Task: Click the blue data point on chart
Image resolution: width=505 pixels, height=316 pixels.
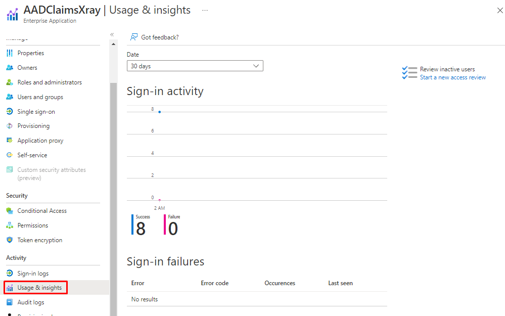Action: [x=160, y=112]
